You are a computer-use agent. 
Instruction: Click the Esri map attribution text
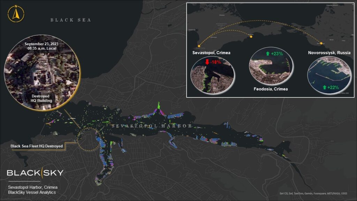(313, 193)
